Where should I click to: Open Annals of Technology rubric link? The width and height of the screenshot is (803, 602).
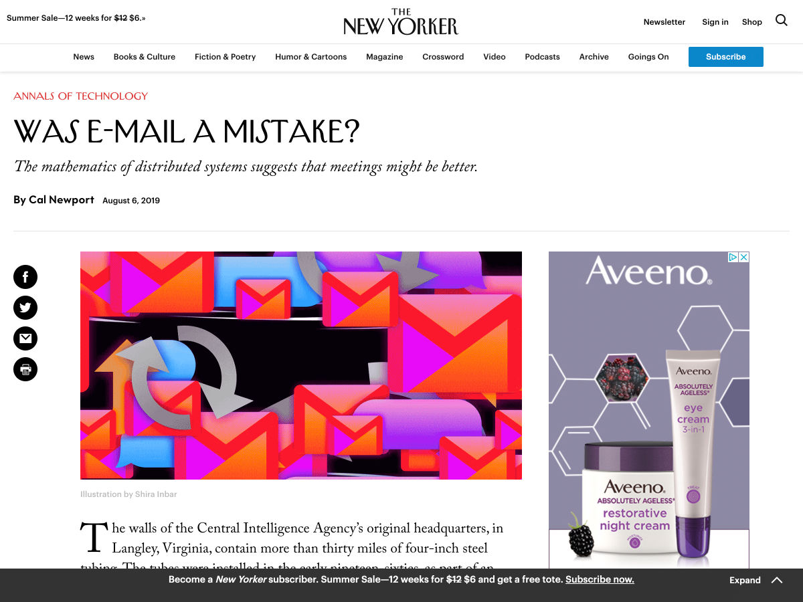[81, 96]
